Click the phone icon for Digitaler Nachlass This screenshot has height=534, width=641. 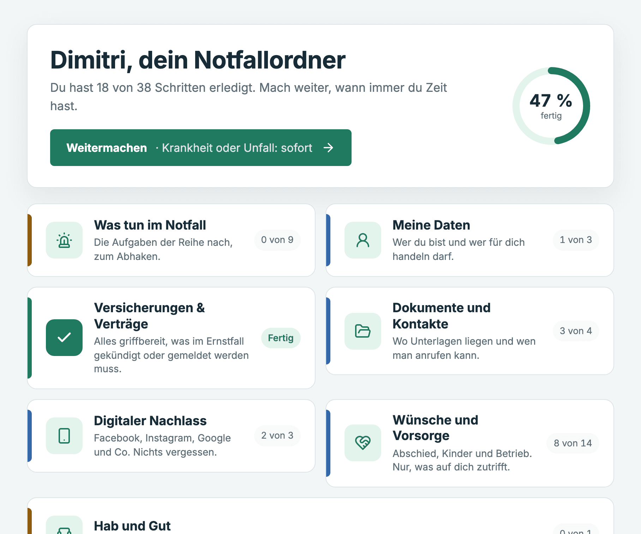tap(64, 436)
